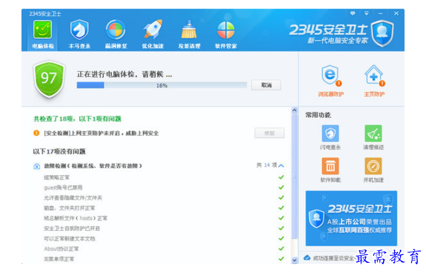Collapse the 共 14 项 list chevron
The height and width of the screenshot is (275, 426).
tap(281, 165)
